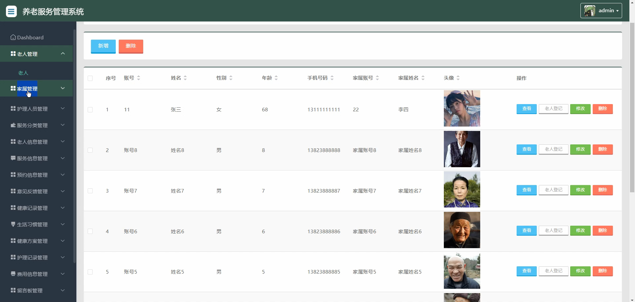Click the 健康记录管理 grid icon
The image size is (635, 302).
click(x=13, y=208)
